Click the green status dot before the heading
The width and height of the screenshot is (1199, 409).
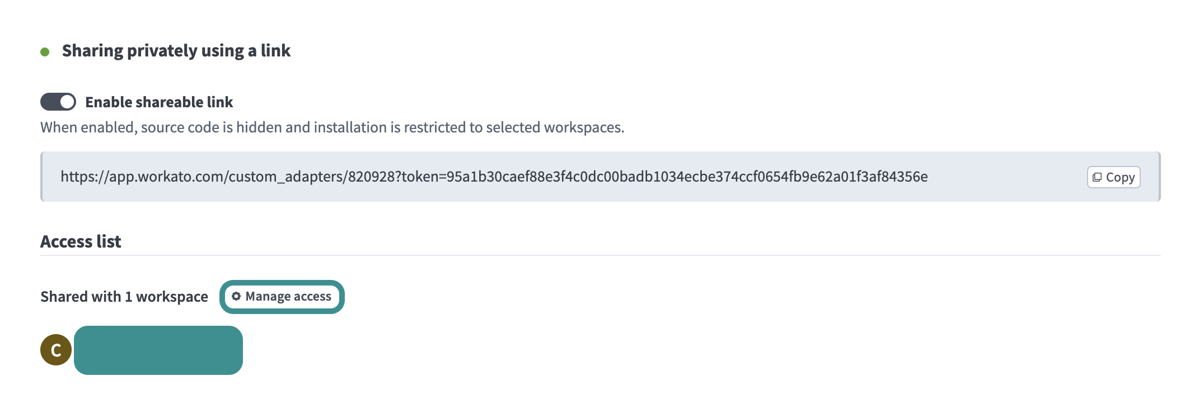[44, 51]
